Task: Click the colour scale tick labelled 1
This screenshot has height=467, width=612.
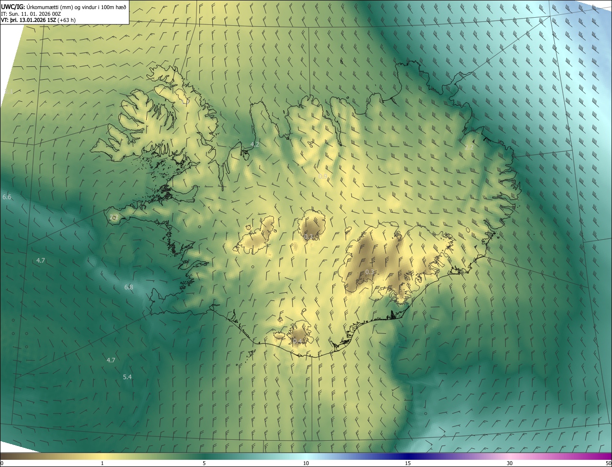Action: pyautogui.click(x=102, y=463)
